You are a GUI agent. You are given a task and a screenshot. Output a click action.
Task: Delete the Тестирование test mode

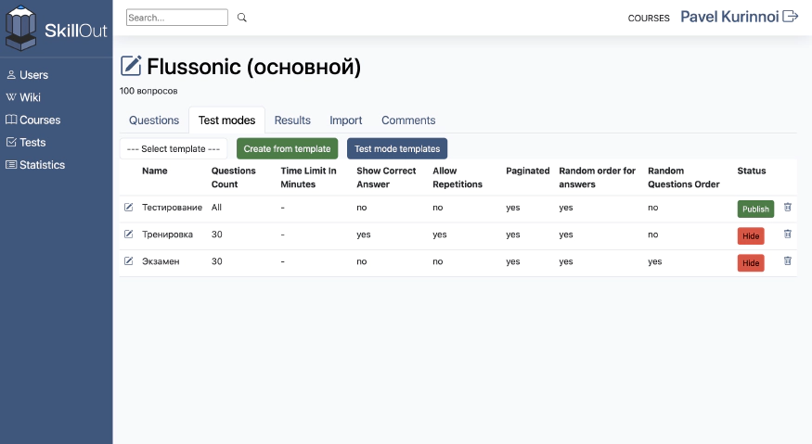coord(788,208)
